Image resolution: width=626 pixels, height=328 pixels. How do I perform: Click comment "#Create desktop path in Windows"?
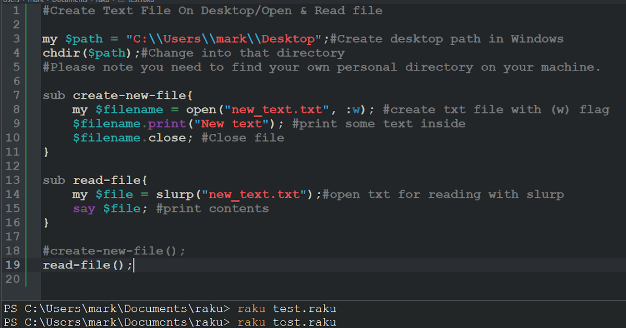(x=447, y=39)
